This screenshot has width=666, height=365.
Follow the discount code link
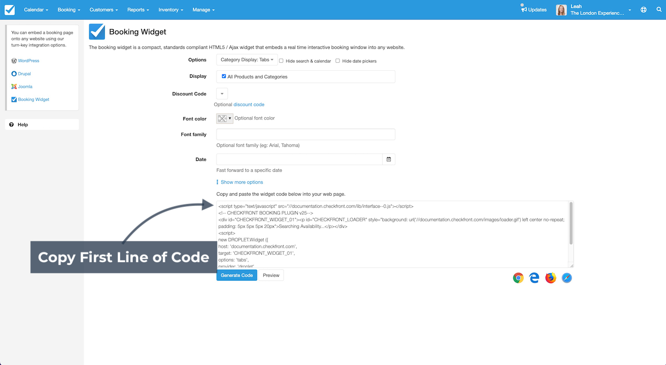pyautogui.click(x=249, y=105)
